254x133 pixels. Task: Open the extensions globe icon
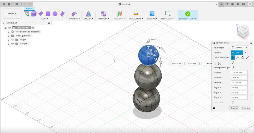pos(227,4)
